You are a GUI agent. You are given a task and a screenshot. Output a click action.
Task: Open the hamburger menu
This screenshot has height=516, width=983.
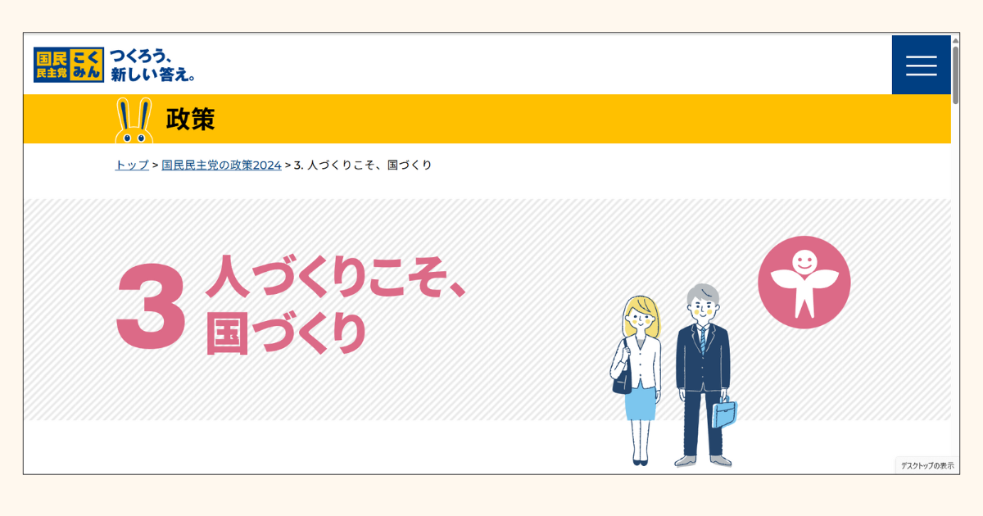point(921,66)
